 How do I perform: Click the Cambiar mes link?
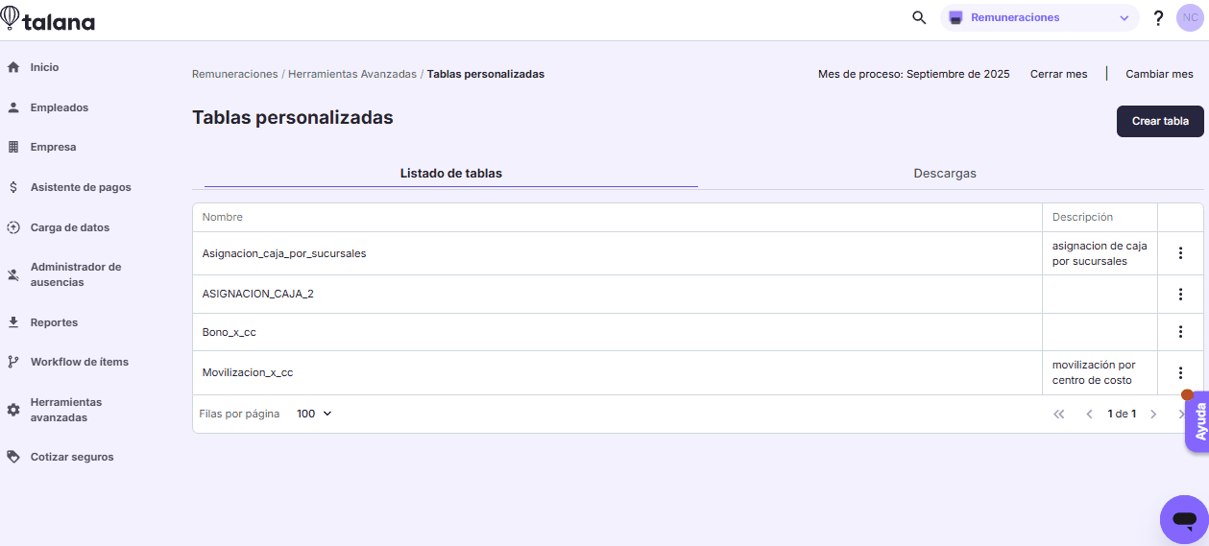pyautogui.click(x=1159, y=74)
